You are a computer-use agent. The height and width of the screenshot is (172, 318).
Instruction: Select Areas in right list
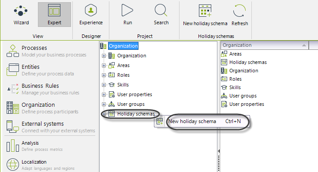235,54
